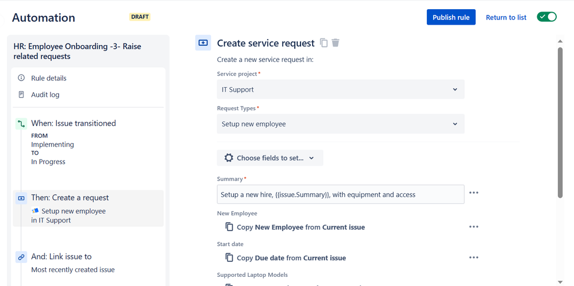
Task: Open more options for Summary field
Action: pos(473,193)
